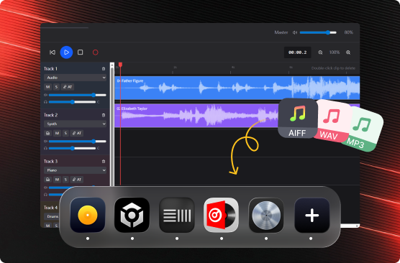Toggle the AT button on Track 1
This screenshot has height=263, width=400.
(x=68, y=87)
